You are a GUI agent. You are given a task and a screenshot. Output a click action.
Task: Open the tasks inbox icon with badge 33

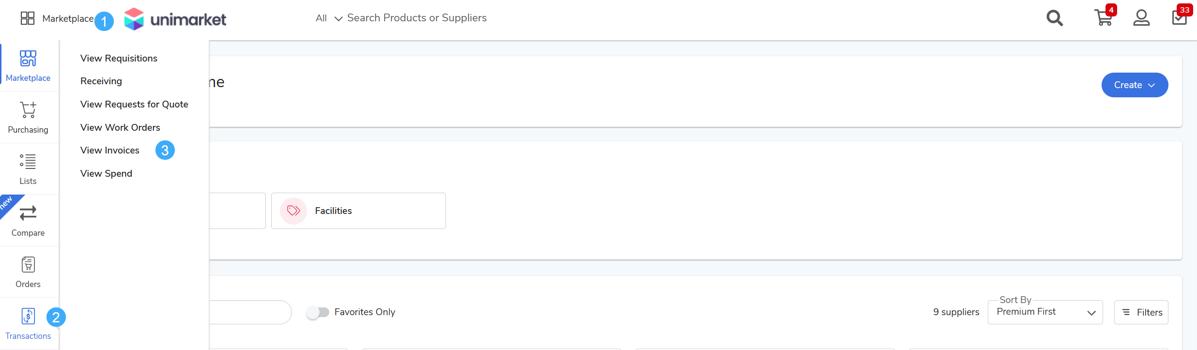click(1179, 18)
